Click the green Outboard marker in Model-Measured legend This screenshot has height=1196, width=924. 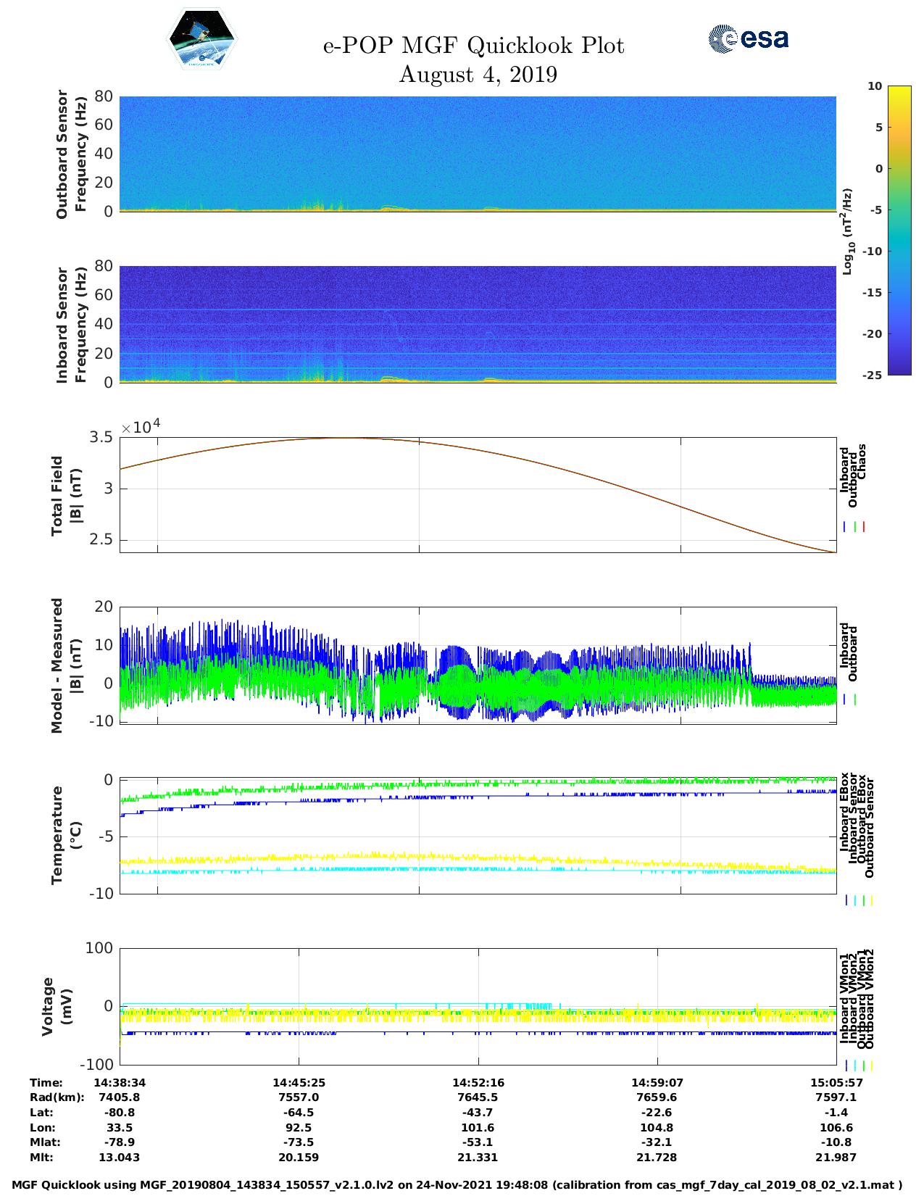855,699
